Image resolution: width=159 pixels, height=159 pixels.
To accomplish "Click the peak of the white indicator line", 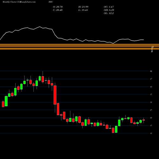I will click(40, 27).
